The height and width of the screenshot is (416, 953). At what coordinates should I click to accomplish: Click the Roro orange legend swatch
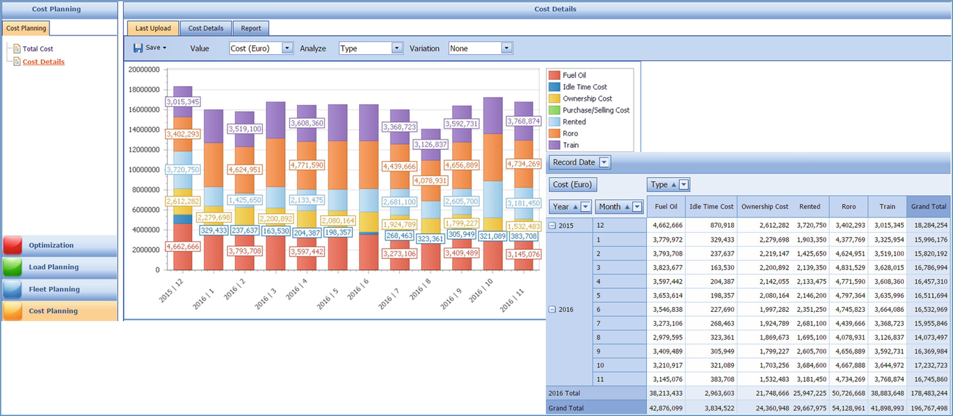554,133
